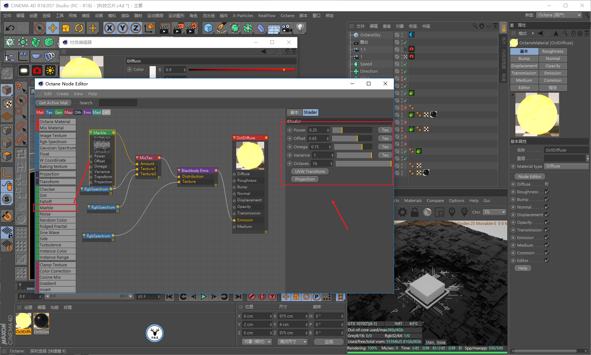This screenshot has height=355, width=591.
Task: Click the 应用 apply button
Action: coord(329,342)
